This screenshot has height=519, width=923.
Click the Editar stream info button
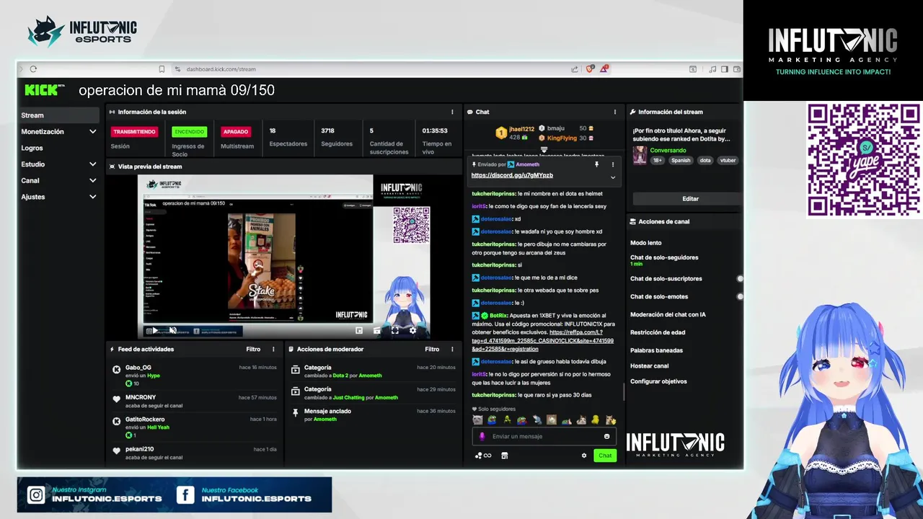pyautogui.click(x=690, y=198)
